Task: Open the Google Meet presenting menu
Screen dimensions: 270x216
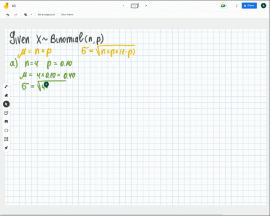Action: pos(224,6)
